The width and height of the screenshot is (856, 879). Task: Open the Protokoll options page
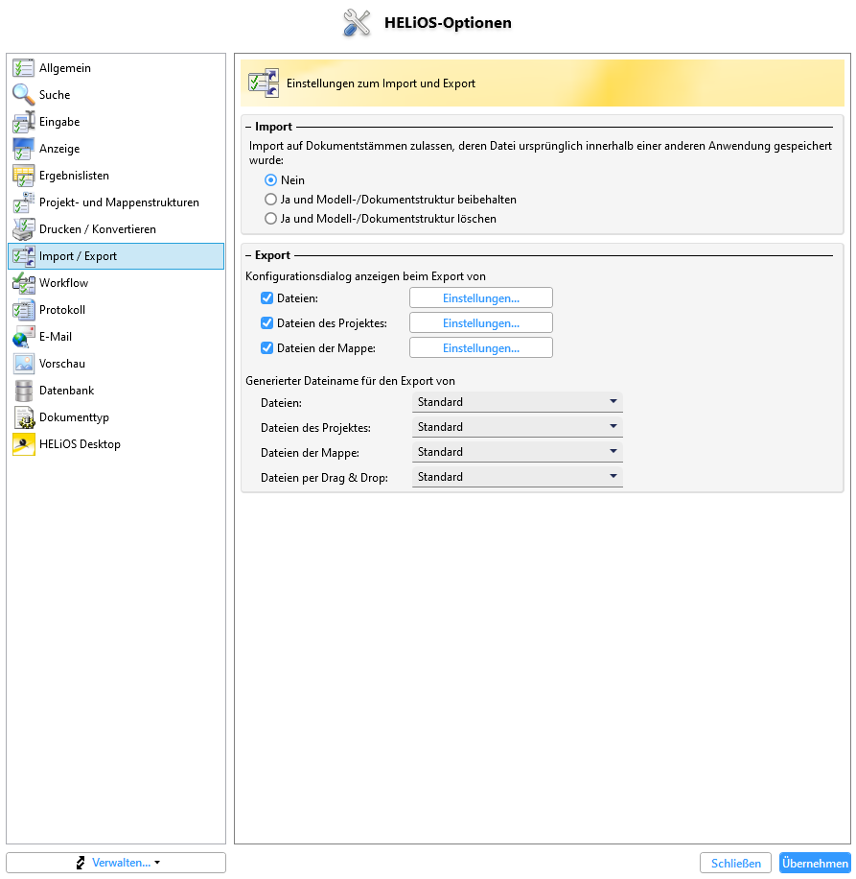click(x=116, y=310)
